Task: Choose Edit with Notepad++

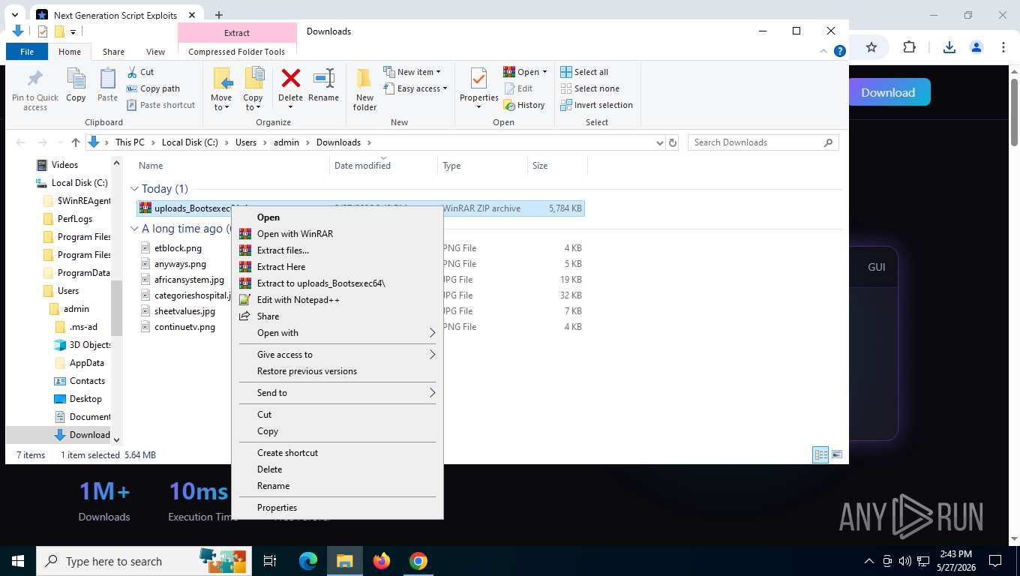Action: tap(337, 300)
